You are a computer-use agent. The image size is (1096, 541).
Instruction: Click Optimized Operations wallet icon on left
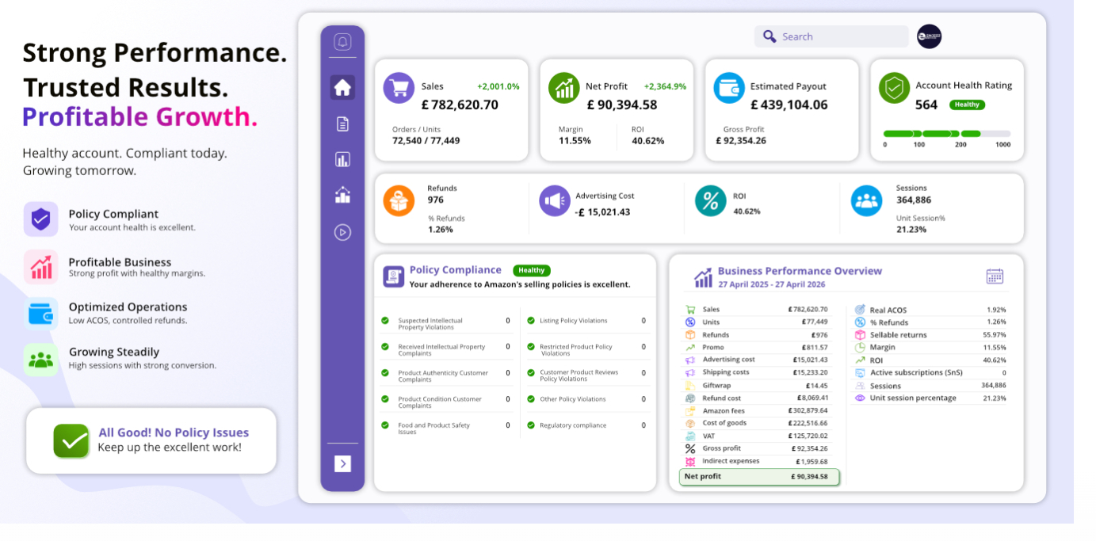pos(40,314)
